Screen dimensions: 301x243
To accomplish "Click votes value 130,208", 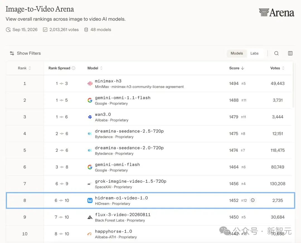I will tap(278, 184).
